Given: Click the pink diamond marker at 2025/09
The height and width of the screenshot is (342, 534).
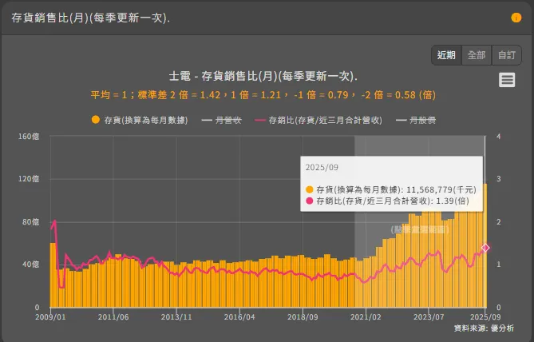Looking at the screenshot, I should (485, 248).
